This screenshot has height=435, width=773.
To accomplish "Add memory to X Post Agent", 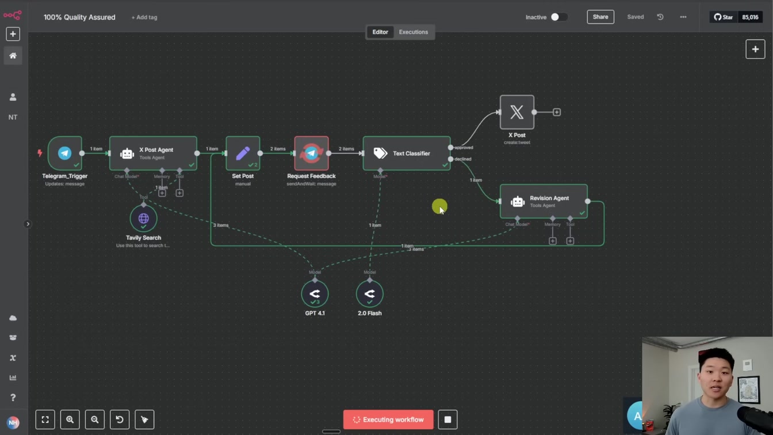I will (x=162, y=193).
